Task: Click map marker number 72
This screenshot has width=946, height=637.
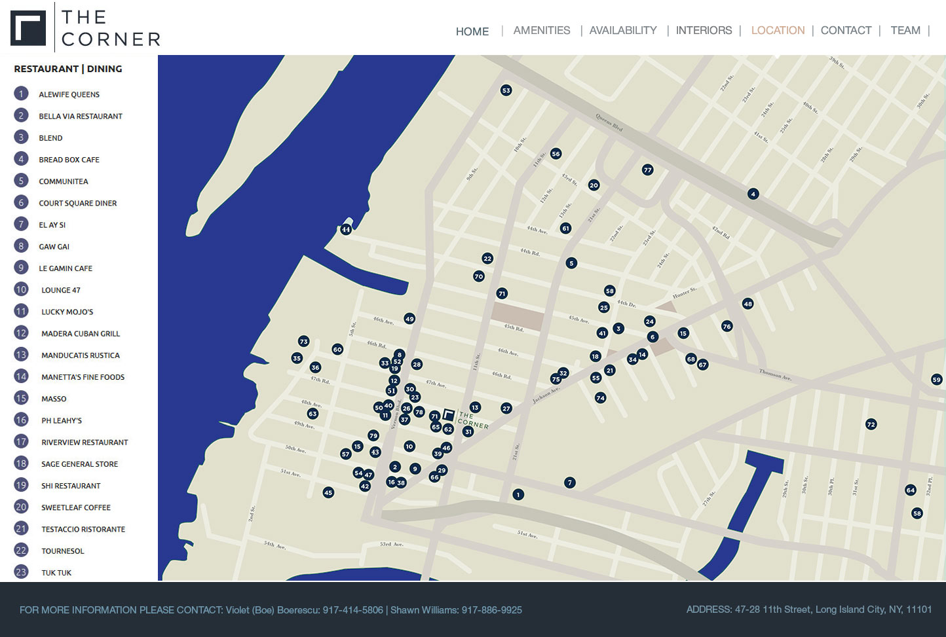Action: pyautogui.click(x=871, y=424)
